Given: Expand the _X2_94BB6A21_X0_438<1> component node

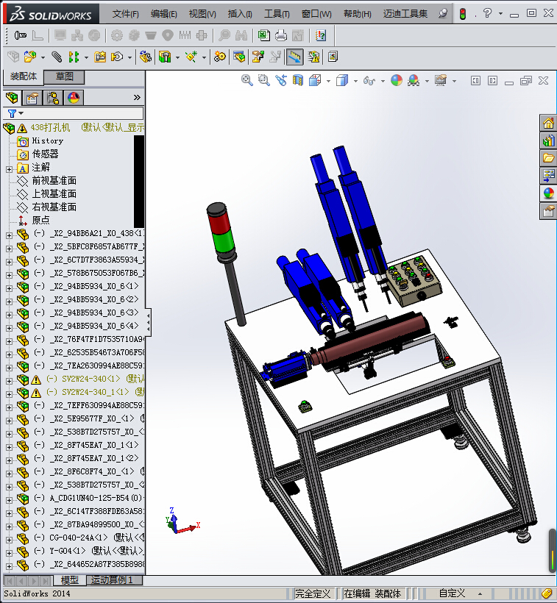Looking at the screenshot, I should pyautogui.click(x=9, y=235).
